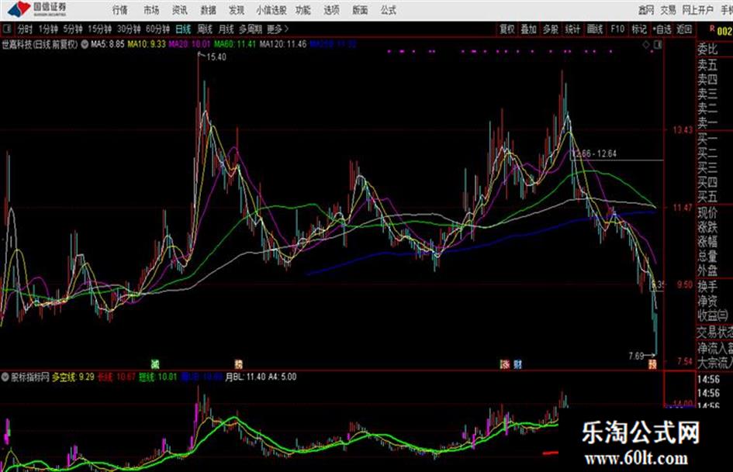Click the MA60: 11.41 value
The image size is (733, 472).
235,44
